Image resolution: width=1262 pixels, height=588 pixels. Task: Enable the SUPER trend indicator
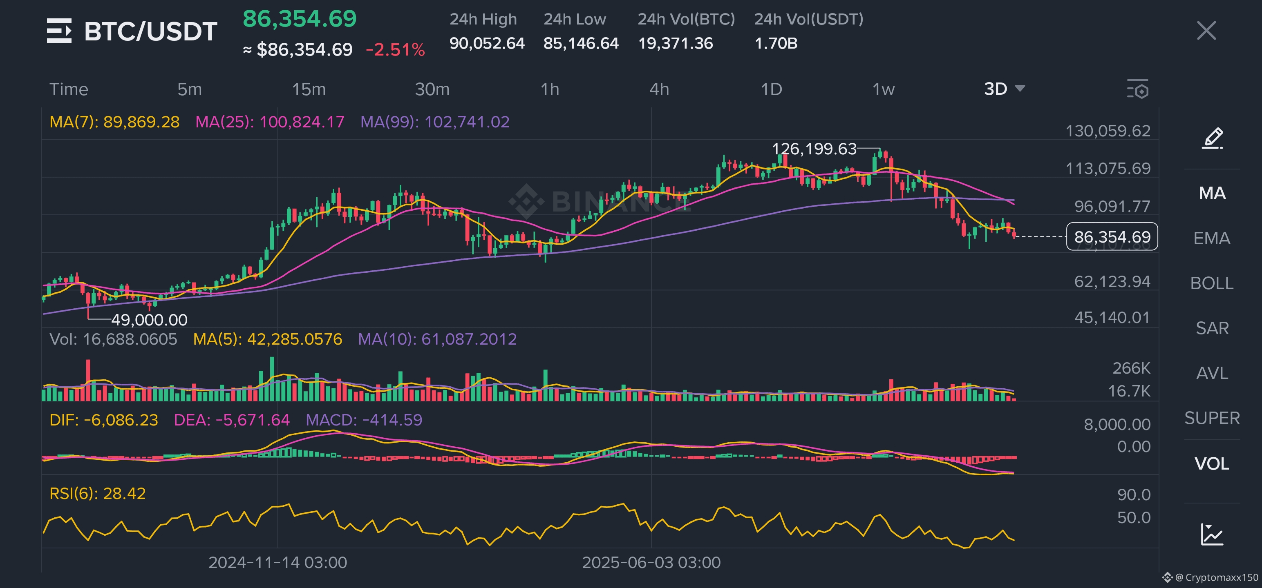point(1212,418)
